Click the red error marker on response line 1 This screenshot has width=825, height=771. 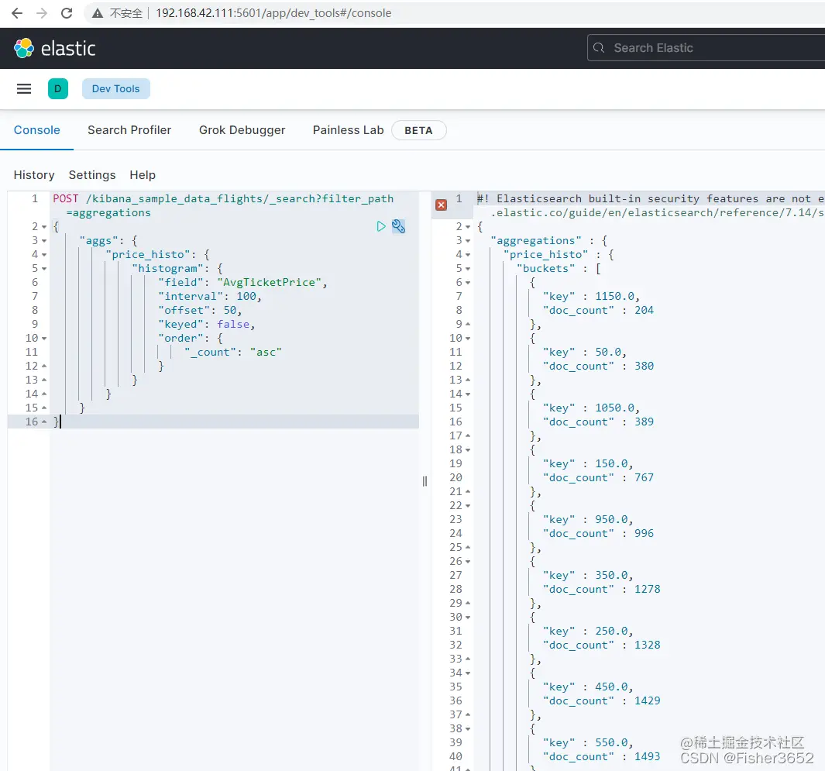(x=442, y=205)
